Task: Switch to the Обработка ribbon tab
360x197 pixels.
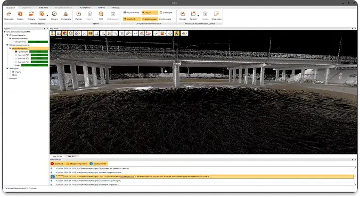Action: coord(27,7)
